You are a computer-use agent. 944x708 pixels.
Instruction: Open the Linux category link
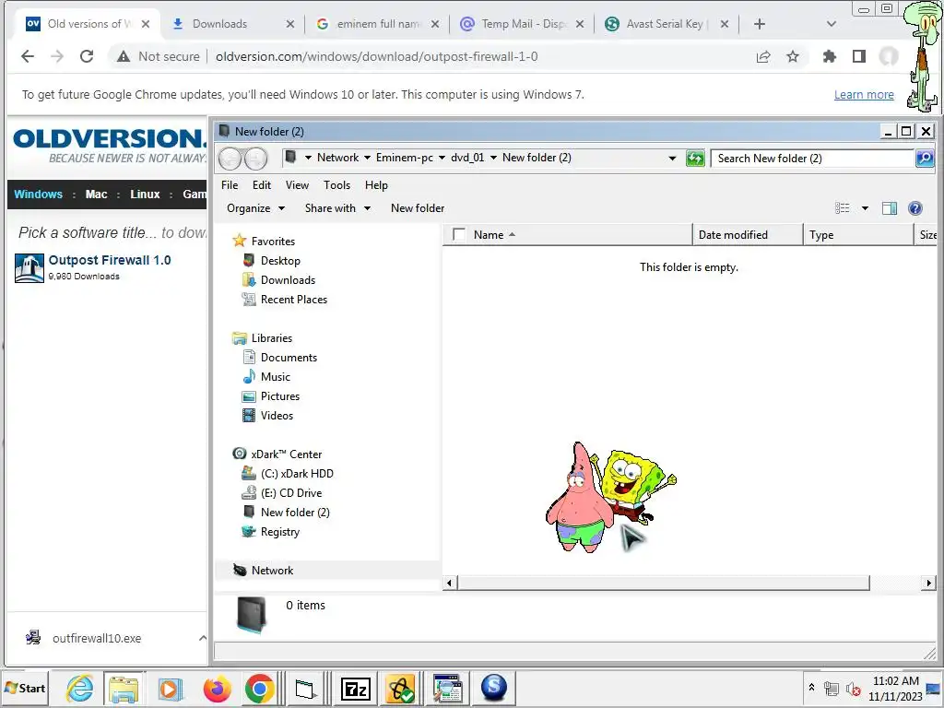coord(145,194)
